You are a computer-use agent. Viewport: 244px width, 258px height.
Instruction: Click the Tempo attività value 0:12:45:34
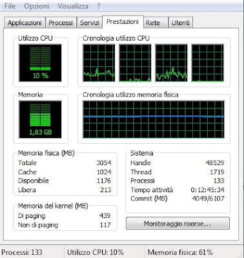[x=207, y=190]
